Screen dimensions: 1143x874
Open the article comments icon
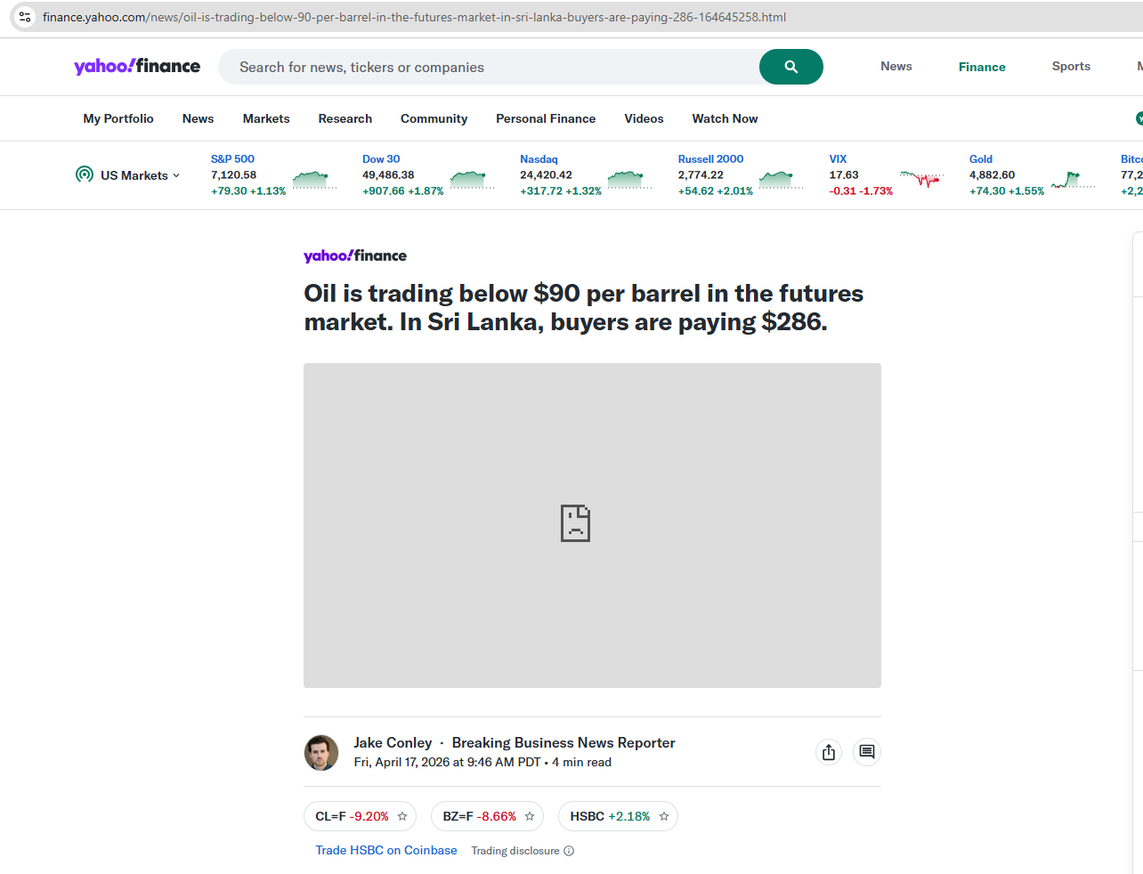866,752
